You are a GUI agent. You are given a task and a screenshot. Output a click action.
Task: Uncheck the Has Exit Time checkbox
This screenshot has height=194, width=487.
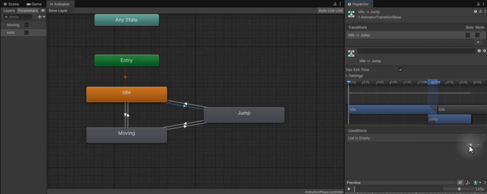click(x=401, y=70)
